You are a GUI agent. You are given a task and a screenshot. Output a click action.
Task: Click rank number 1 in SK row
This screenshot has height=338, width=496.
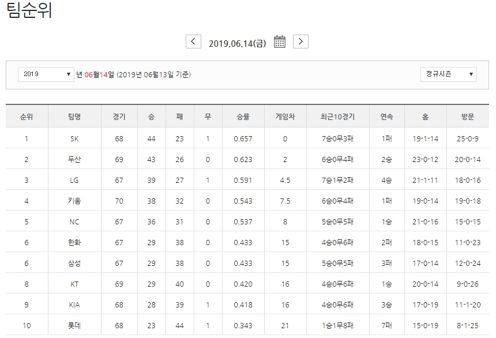27,138
